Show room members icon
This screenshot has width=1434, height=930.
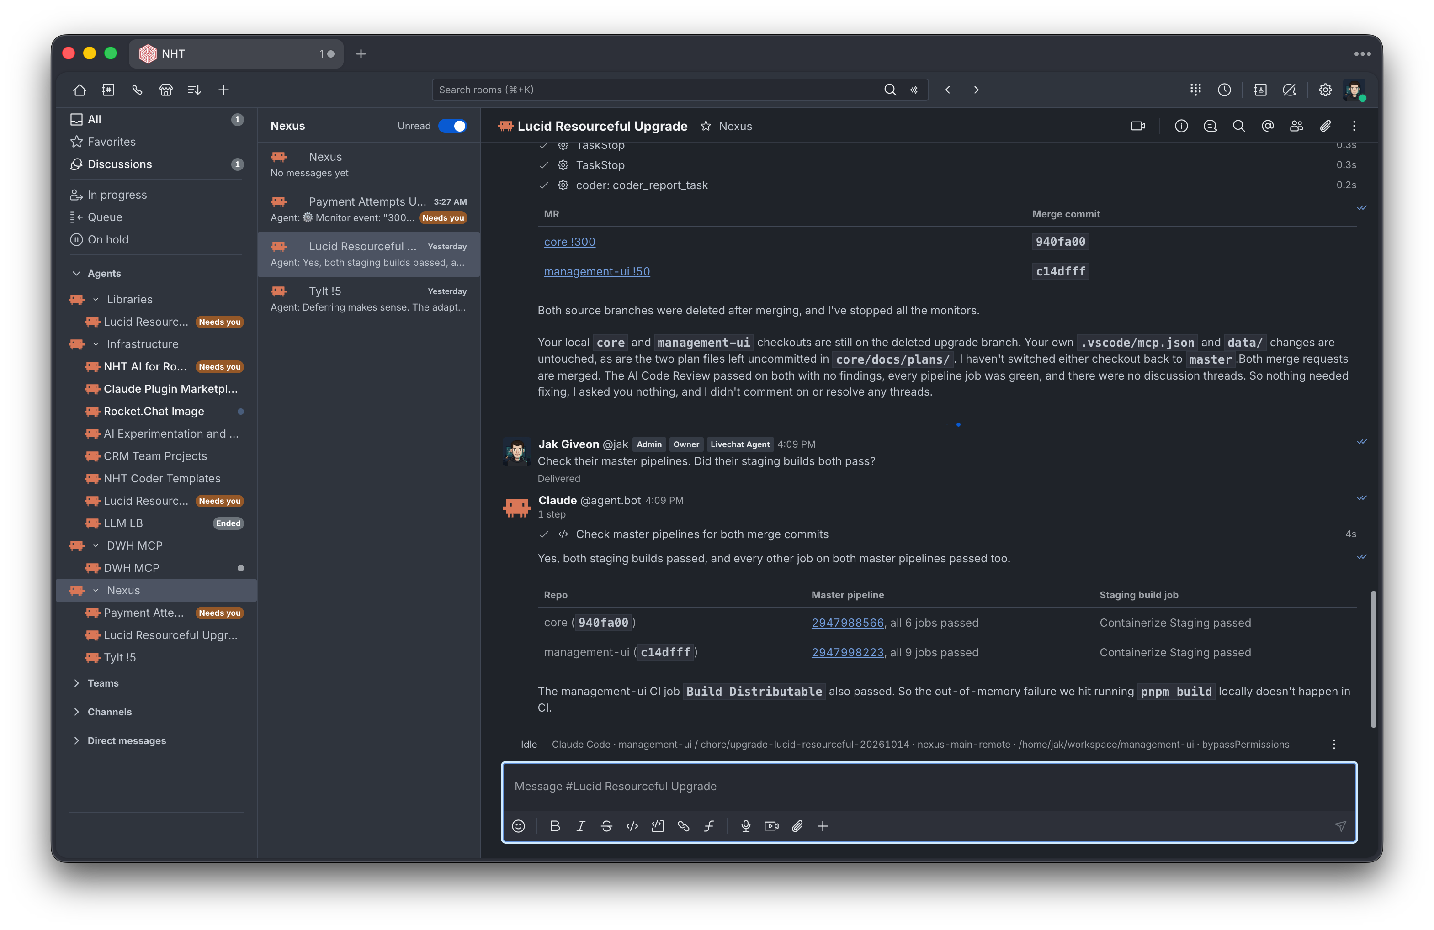coord(1296,126)
